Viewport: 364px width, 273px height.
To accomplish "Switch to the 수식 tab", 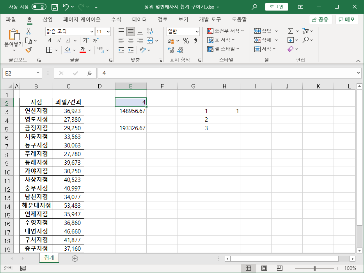I will (x=116, y=20).
